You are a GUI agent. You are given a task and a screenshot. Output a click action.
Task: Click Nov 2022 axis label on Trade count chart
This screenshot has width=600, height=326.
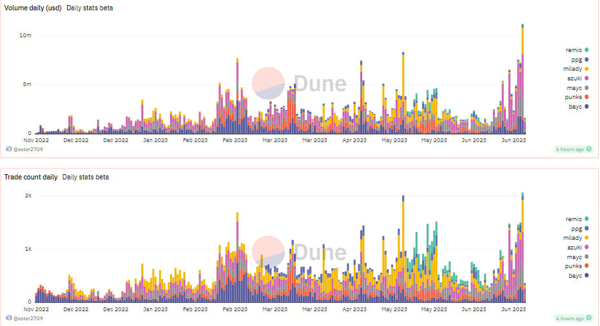(x=36, y=309)
